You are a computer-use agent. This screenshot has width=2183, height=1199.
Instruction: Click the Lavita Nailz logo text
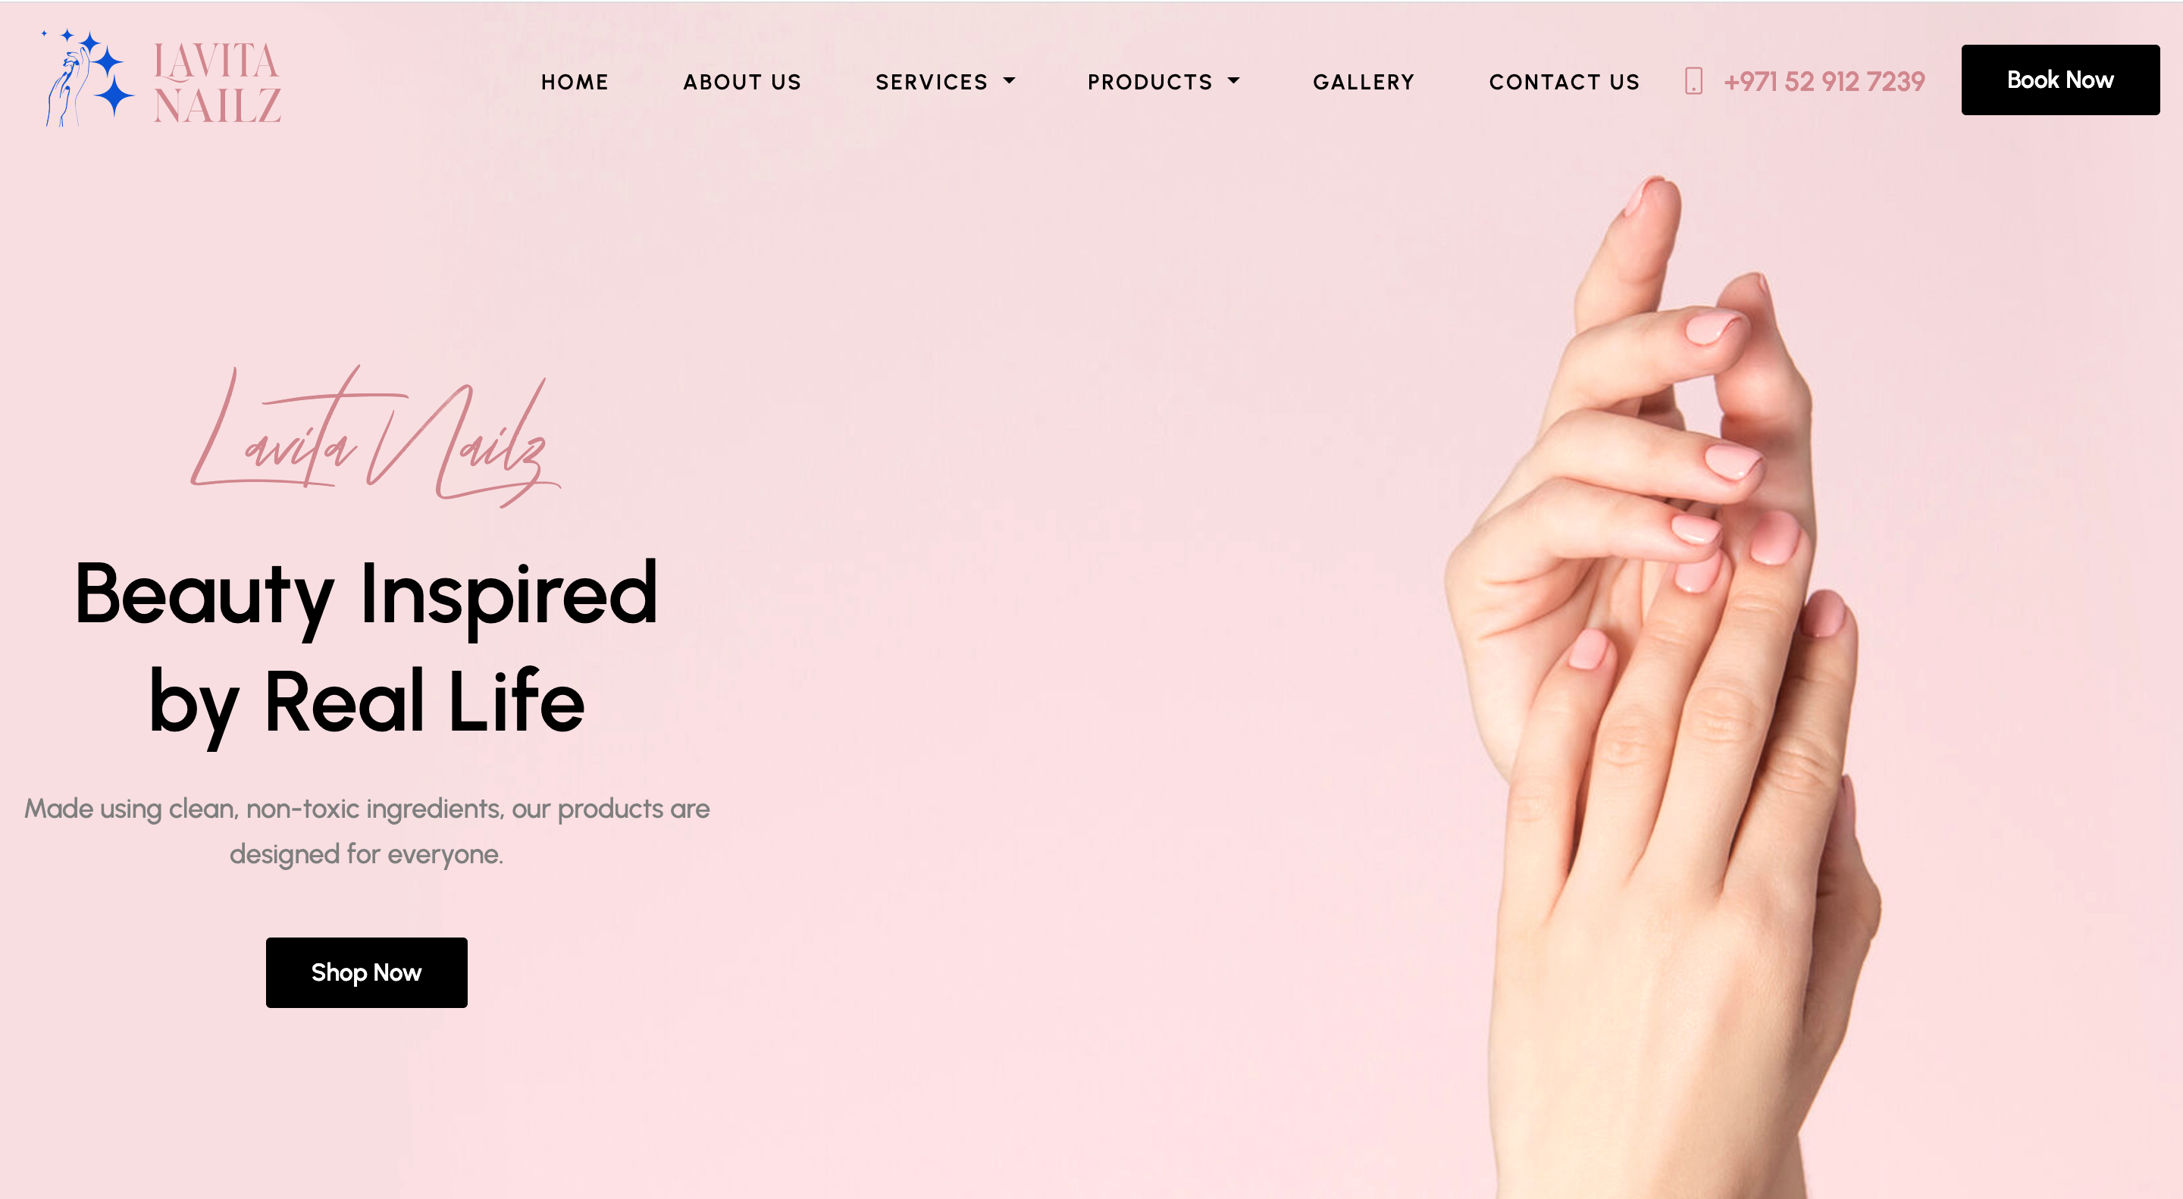(217, 83)
